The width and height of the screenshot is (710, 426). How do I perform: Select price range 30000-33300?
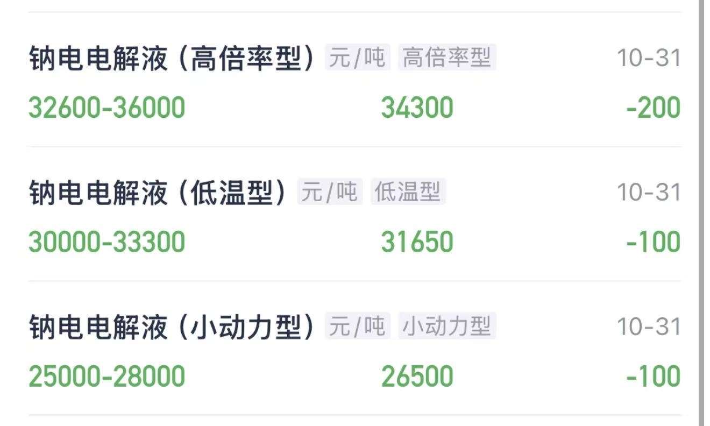(x=106, y=242)
